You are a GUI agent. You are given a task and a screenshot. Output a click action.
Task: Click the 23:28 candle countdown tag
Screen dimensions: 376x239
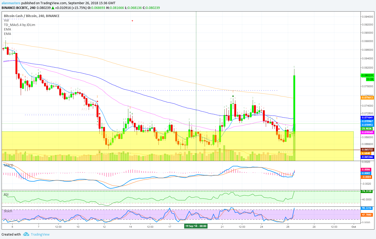coord(370,79)
